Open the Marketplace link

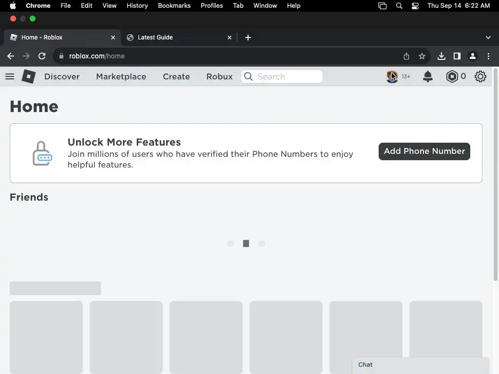121,76
